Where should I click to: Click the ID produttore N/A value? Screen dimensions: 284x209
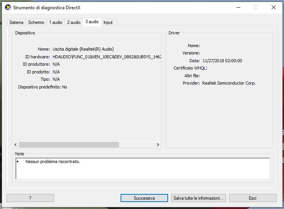(x=56, y=64)
